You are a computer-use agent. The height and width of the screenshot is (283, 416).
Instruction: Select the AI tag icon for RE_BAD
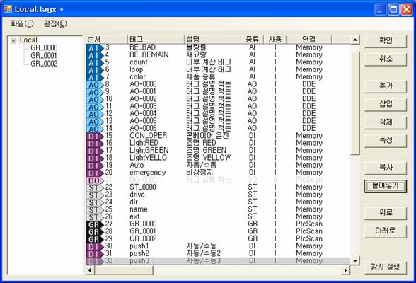click(95, 48)
